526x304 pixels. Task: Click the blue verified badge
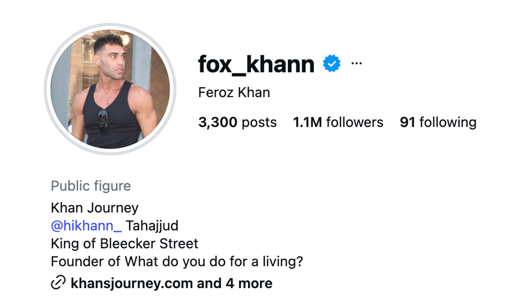(332, 63)
